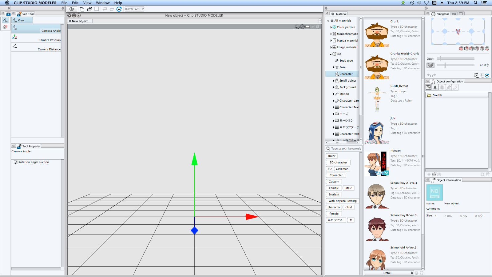Expand the Monochromatic folder

pyautogui.click(x=331, y=34)
